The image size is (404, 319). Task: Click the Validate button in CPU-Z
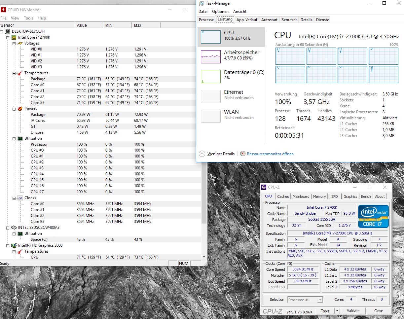pyautogui.click(x=353, y=311)
